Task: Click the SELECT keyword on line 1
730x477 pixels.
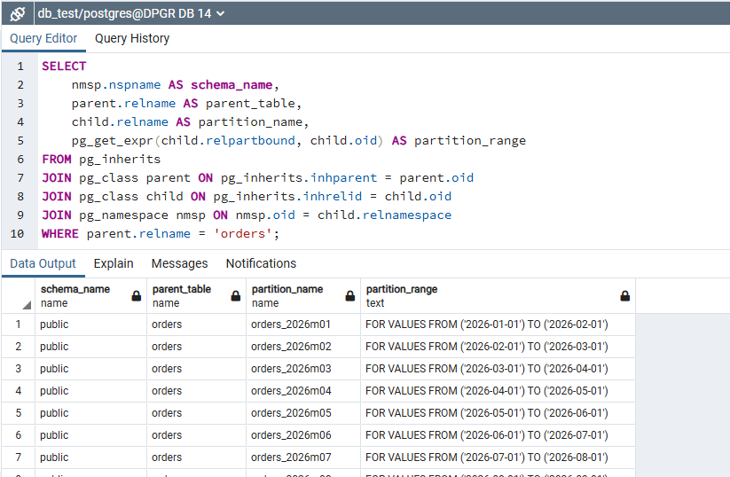Action: [x=64, y=66]
